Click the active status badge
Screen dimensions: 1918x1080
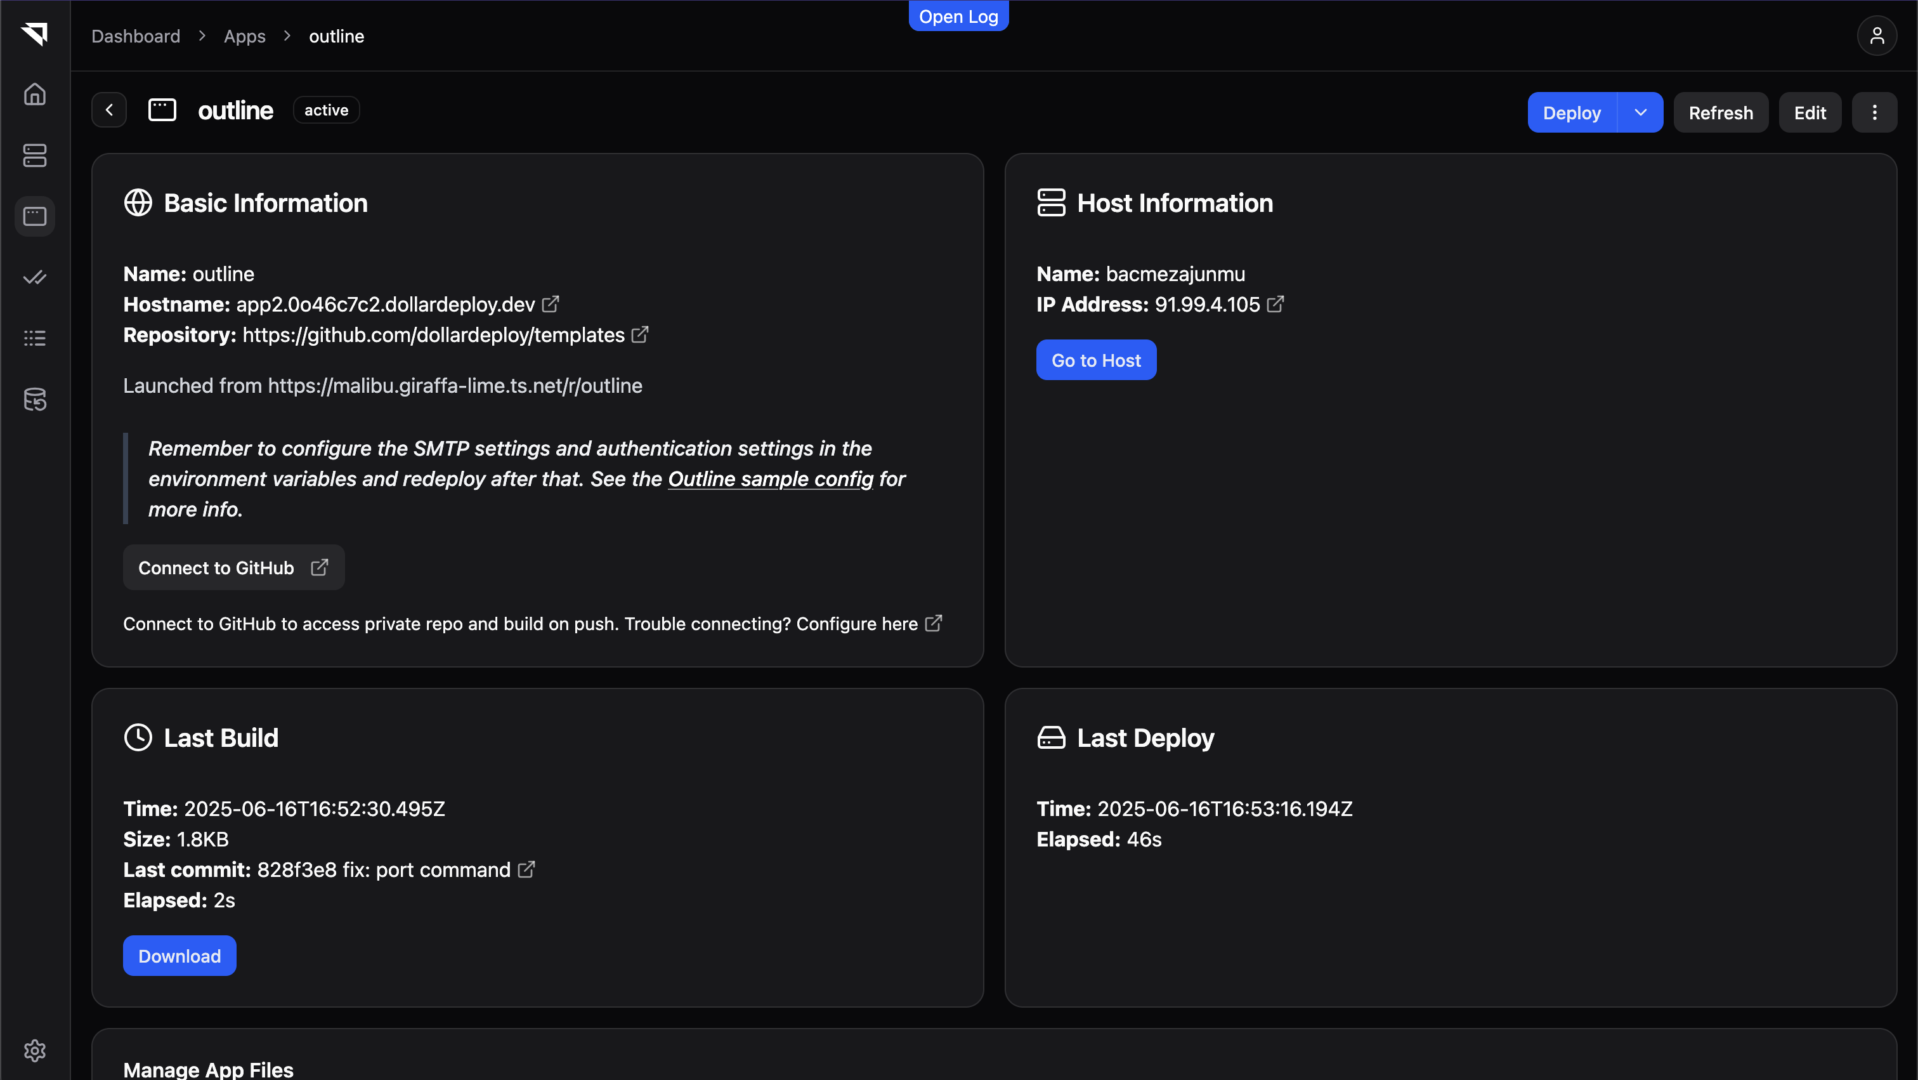point(326,110)
